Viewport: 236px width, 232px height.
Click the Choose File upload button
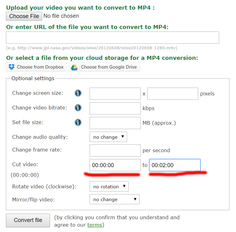[x=24, y=16]
